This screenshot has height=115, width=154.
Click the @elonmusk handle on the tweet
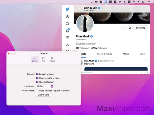pyautogui.click(x=103, y=61)
